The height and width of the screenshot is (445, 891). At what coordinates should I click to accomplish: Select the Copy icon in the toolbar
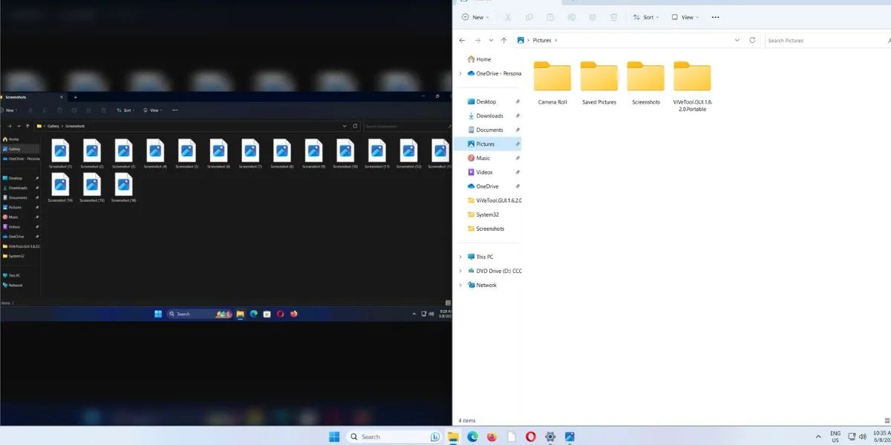click(x=528, y=16)
